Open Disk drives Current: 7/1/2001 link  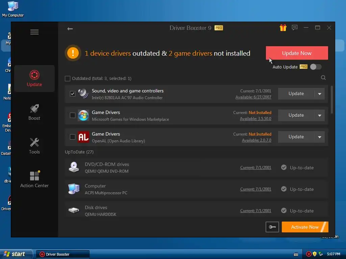255,211
